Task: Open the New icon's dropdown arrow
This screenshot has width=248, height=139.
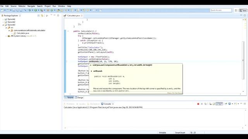Action: (x=5, y=10)
